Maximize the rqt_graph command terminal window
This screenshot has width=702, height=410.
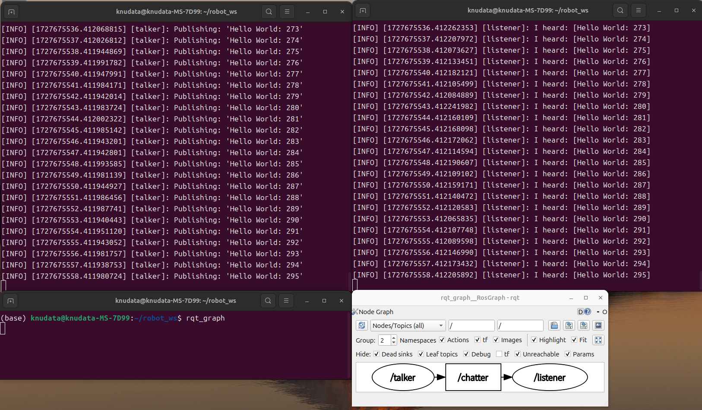pyautogui.click(x=324, y=301)
